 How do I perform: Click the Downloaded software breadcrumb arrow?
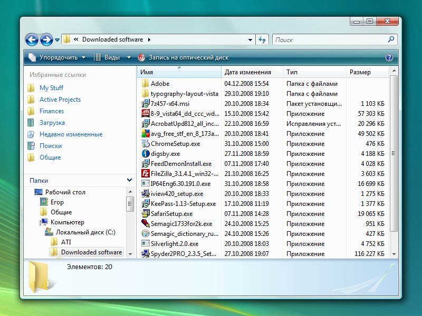point(149,40)
